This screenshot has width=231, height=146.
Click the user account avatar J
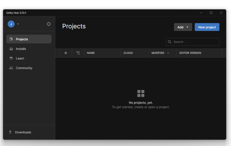pyautogui.click(x=11, y=24)
